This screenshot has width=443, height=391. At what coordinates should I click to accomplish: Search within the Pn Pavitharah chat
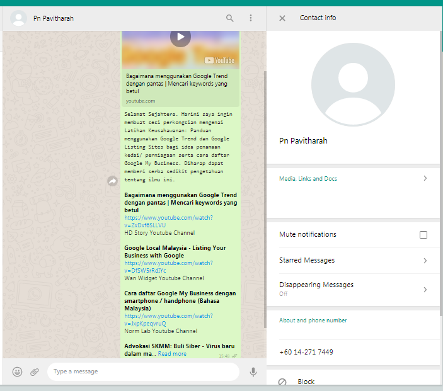coord(230,18)
